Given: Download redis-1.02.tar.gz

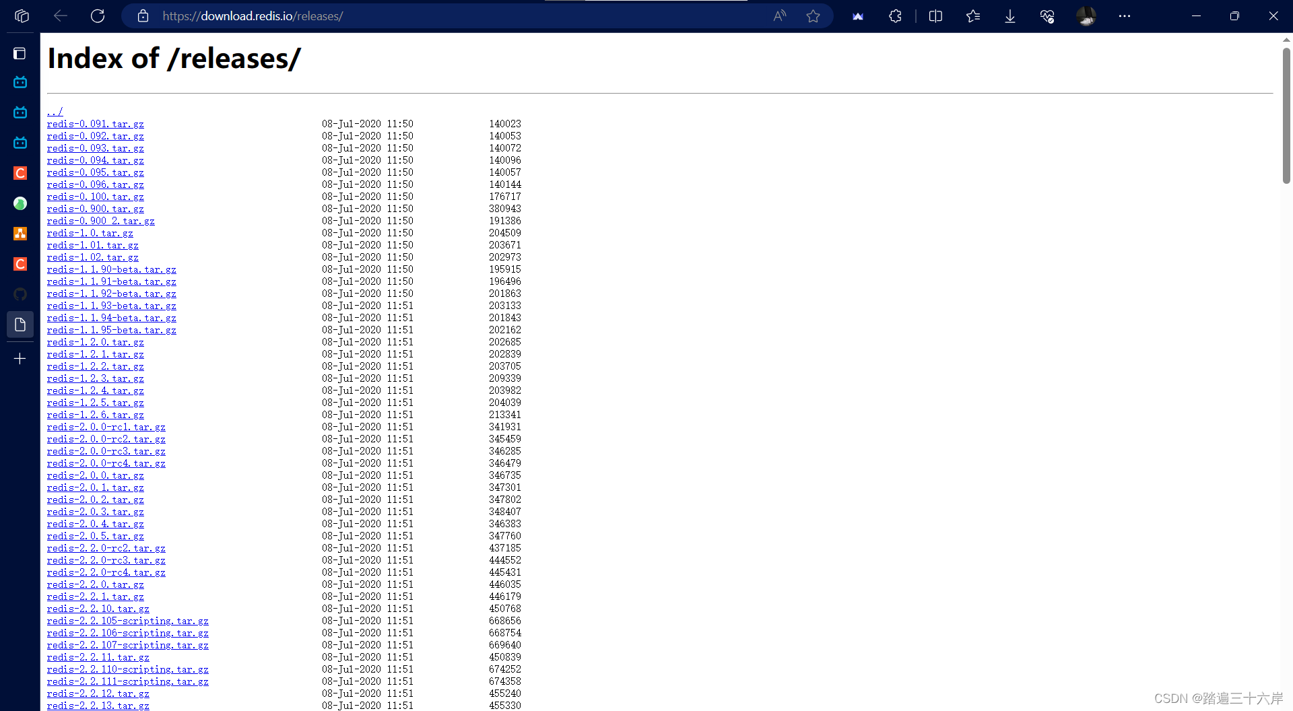Looking at the screenshot, I should 92,257.
